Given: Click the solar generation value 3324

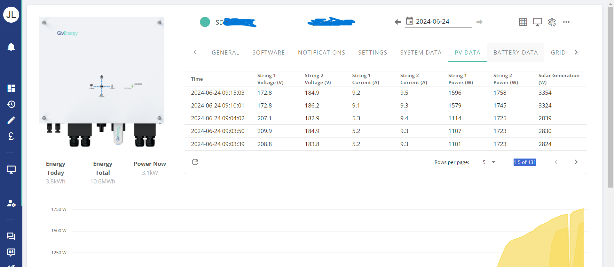Looking at the screenshot, I should (545, 106).
